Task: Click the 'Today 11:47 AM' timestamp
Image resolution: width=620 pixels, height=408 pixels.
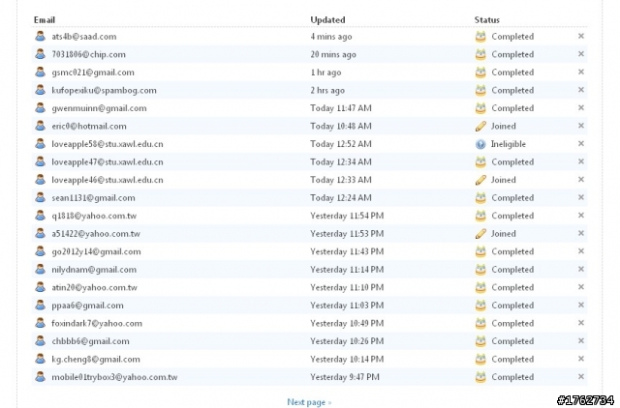Action: pyautogui.click(x=341, y=108)
